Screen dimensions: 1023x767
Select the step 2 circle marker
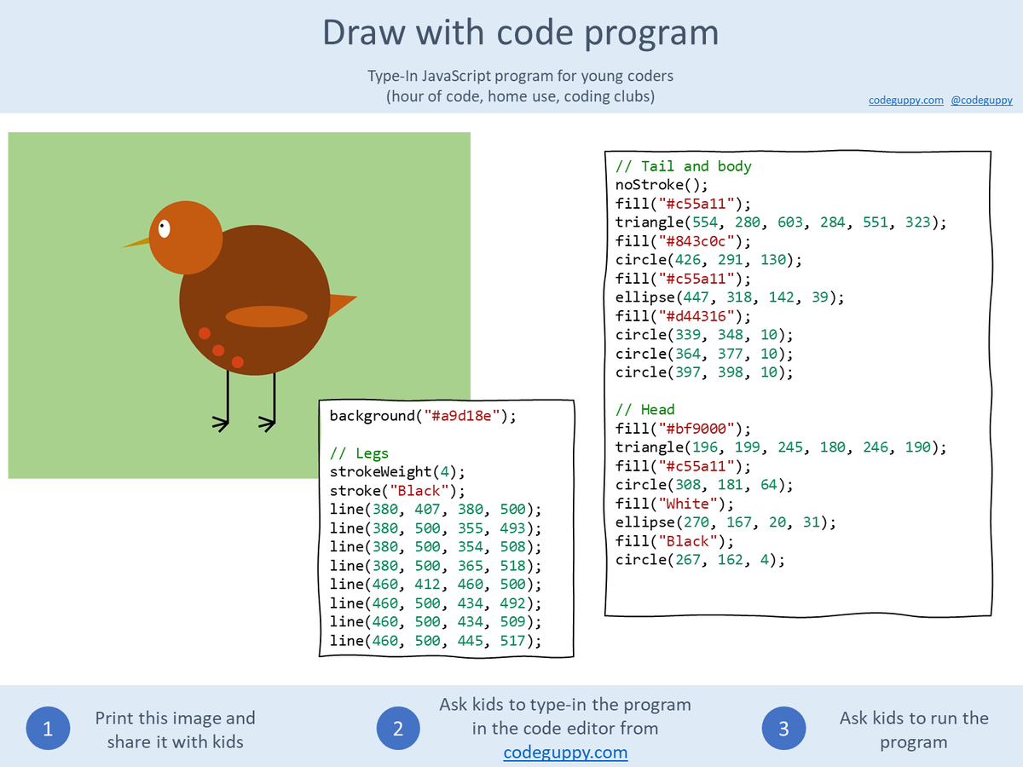(398, 728)
